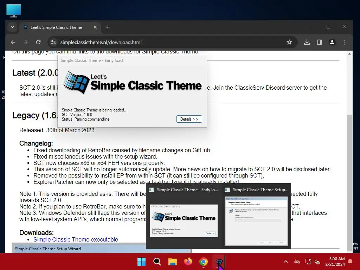Viewport: 360px width, 270px height.
Task: Open clock and date 5:00 AM
Action: [x=335, y=262]
